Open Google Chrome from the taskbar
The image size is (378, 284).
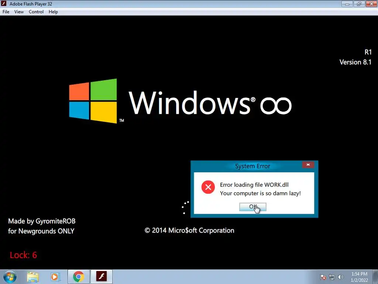[78, 277]
